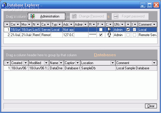This screenshot has width=161, height=113.
Task: Open row indicator dropdown in servers grid
Action: coord(7,24)
